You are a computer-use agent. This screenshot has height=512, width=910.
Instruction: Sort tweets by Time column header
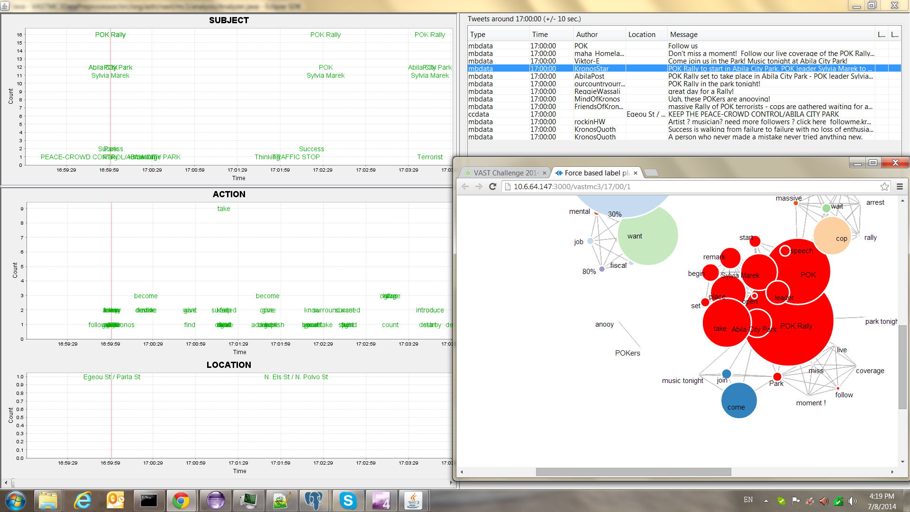click(x=539, y=35)
